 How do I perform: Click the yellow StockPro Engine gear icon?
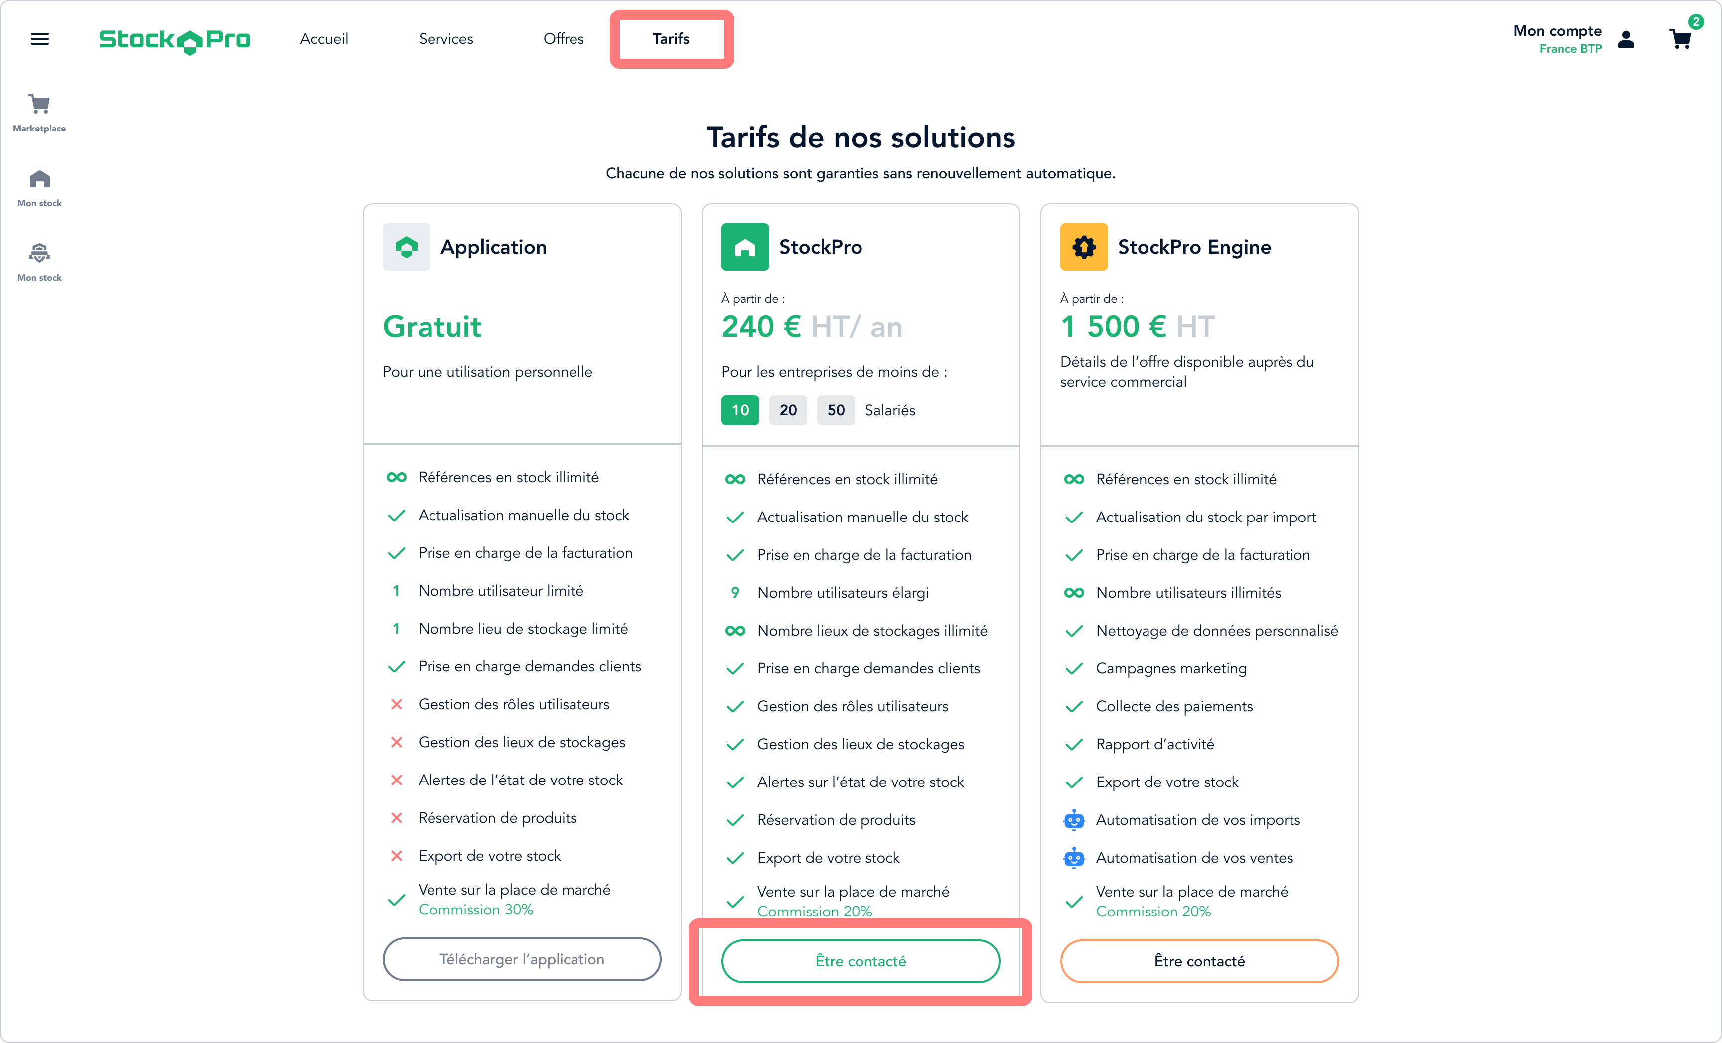point(1084,248)
